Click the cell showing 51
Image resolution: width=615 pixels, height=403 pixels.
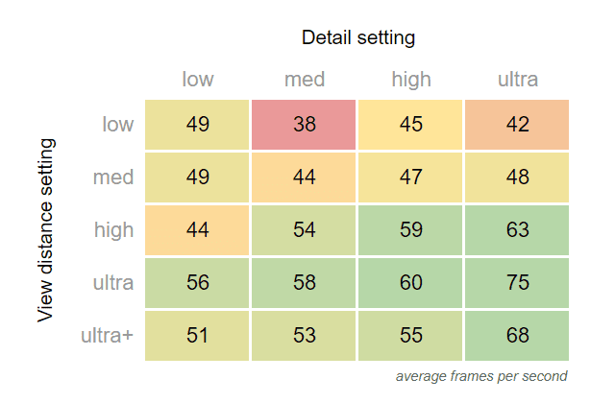tap(198, 336)
